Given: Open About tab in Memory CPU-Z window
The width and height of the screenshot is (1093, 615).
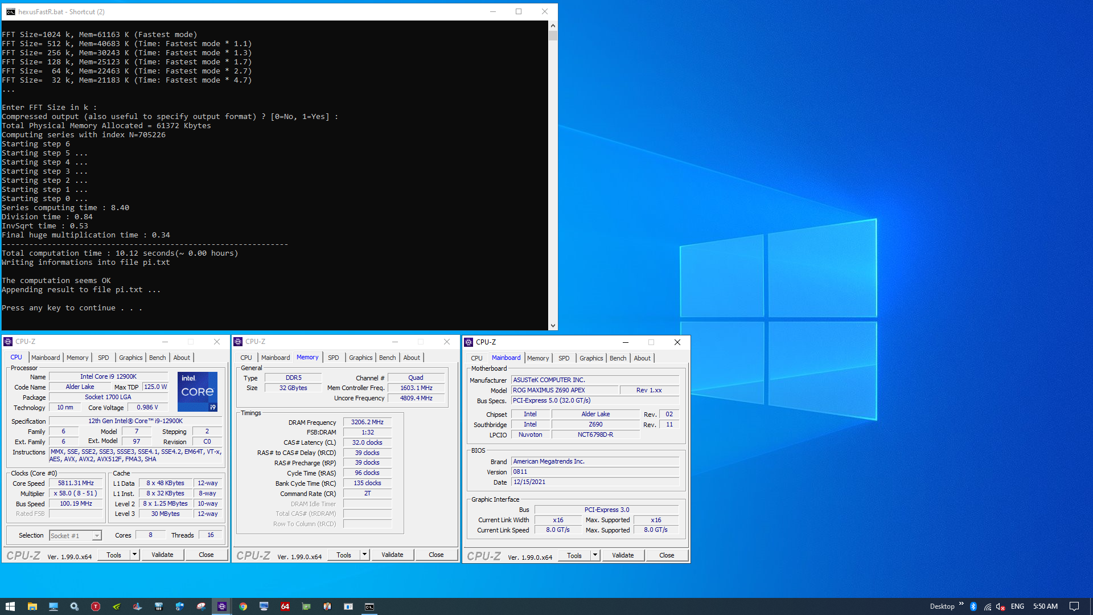Looking at the screenshot, I should [412, 358].
